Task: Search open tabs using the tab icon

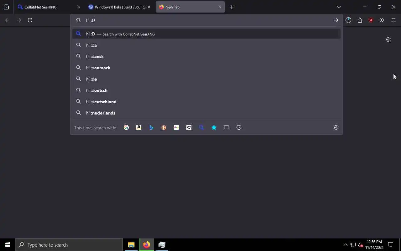Action: click(227, 127)
